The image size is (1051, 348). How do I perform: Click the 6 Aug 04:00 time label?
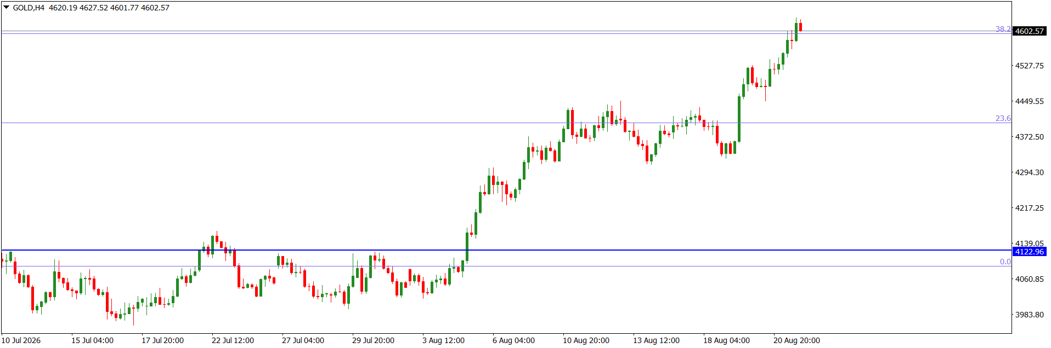pyautogui.click(x=513, y=340)
